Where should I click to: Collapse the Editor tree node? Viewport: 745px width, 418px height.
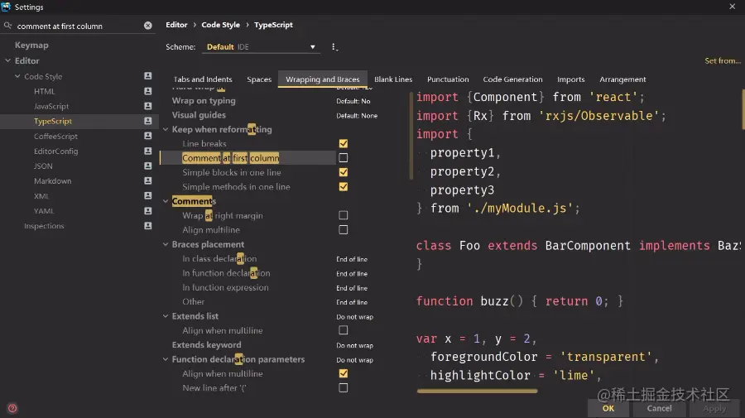coord(7,60)
